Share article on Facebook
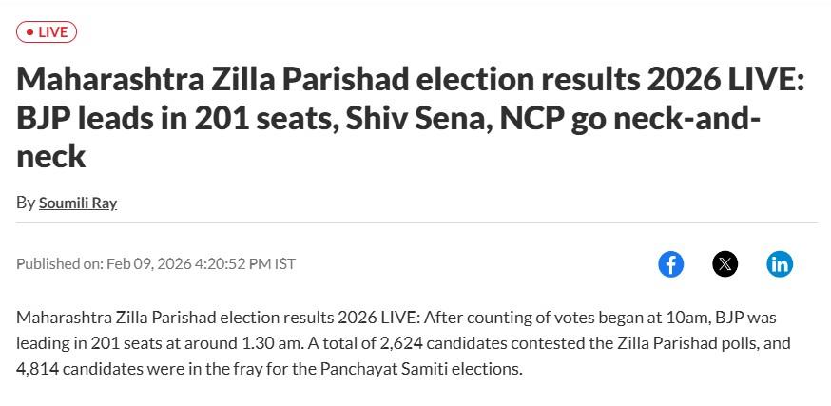 coord(670,264)
